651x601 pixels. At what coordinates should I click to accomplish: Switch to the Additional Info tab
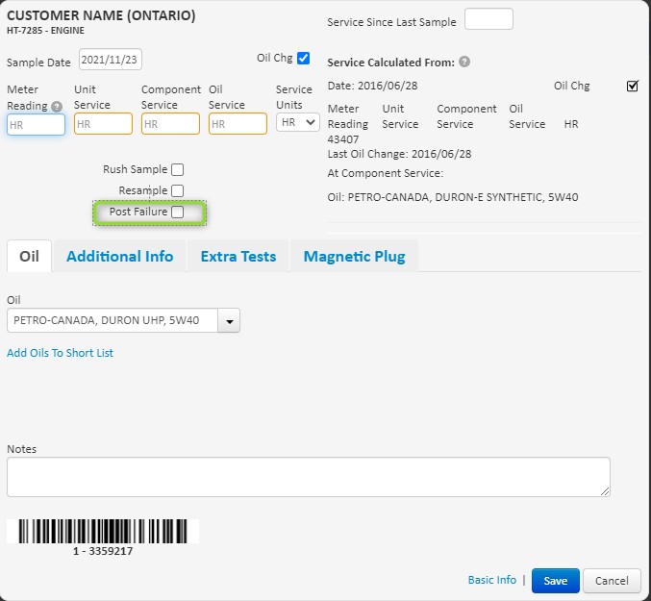[x=119, y=256]
